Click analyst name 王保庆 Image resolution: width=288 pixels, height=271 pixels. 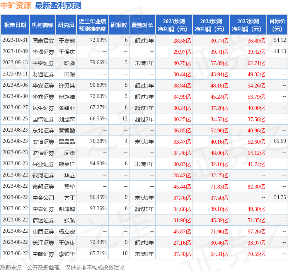(67, 52)
